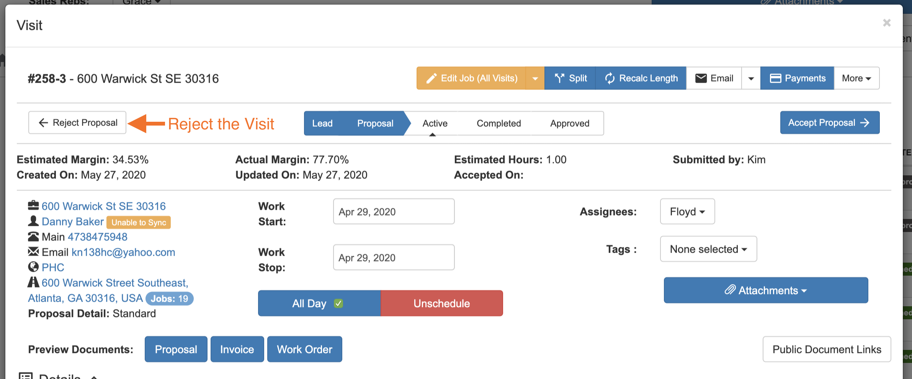Click the Email envelope icon
This screenshot has width=912, height=379.
point(701,78)
